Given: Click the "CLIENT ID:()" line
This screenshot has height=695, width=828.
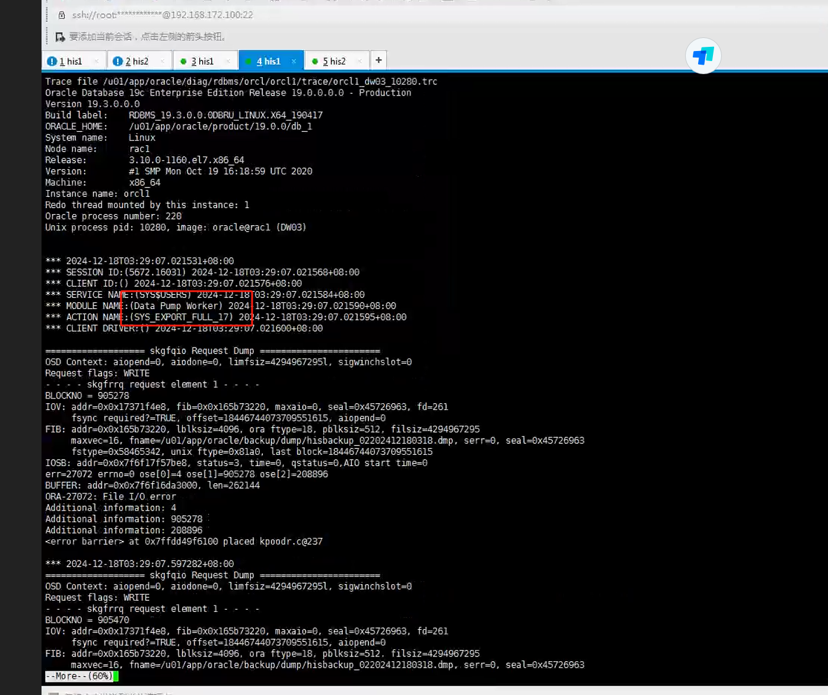Looking at the screenshot, I should point(173,283).
